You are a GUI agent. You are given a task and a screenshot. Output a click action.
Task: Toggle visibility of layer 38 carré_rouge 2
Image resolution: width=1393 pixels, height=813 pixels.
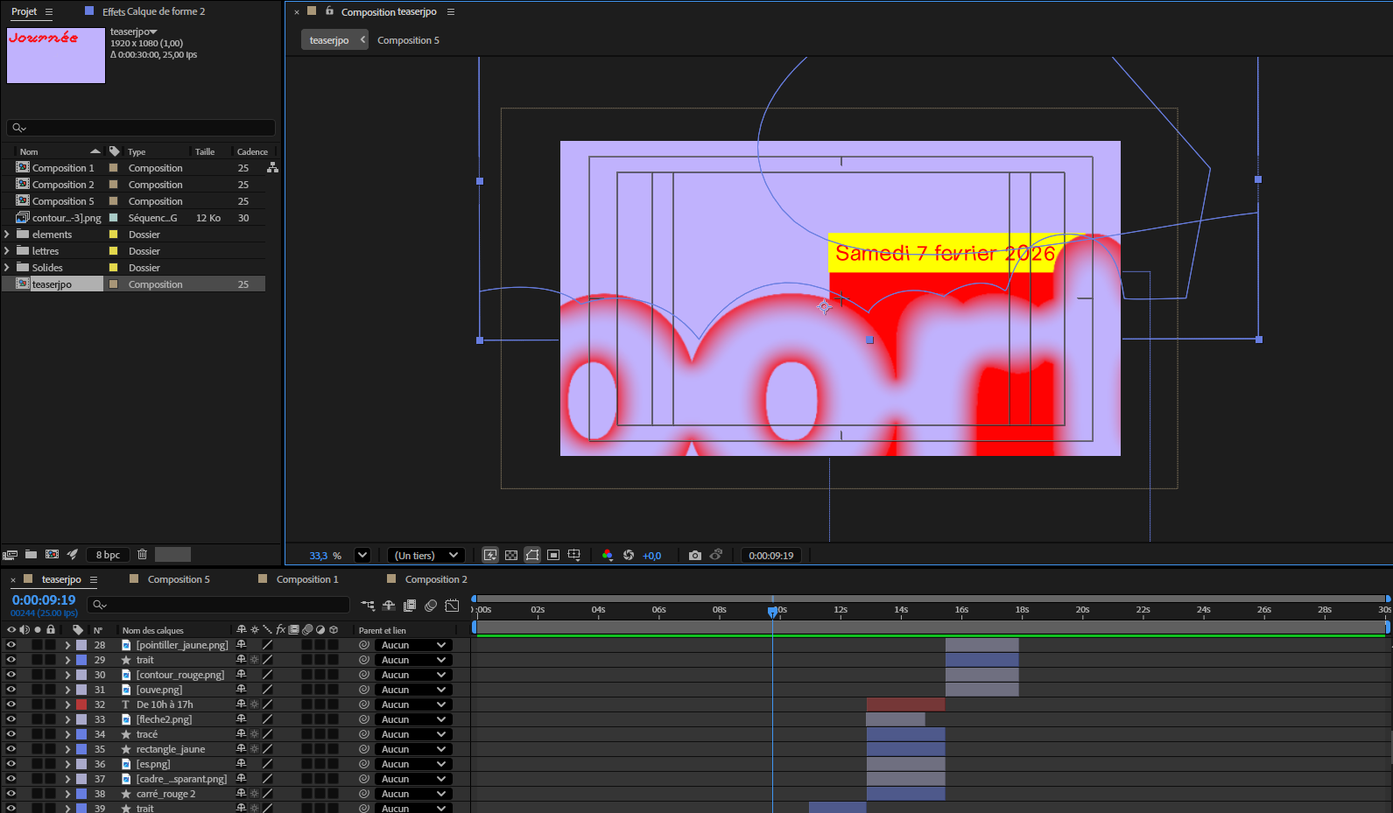pyautogui.click(x=11, y=794)
